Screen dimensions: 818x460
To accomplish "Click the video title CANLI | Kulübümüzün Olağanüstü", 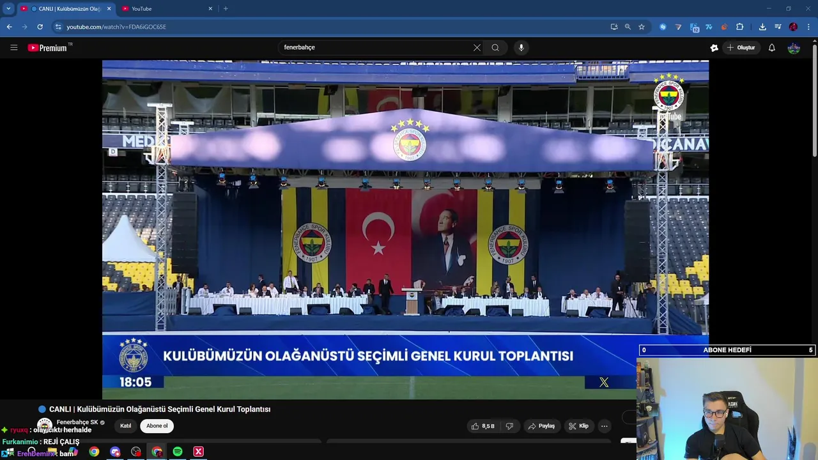I will click(160, 409).
